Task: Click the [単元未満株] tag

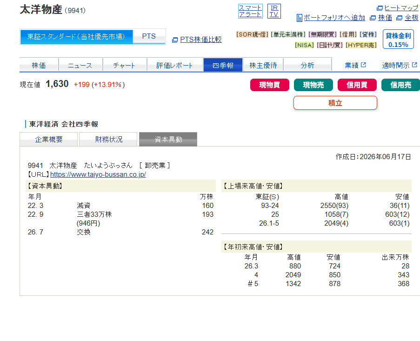Action: pyautogui.click(x=288, y=34)
